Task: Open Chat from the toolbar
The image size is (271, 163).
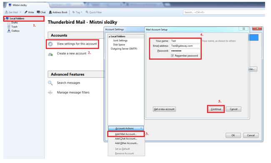Action: [x=41, y=12]
